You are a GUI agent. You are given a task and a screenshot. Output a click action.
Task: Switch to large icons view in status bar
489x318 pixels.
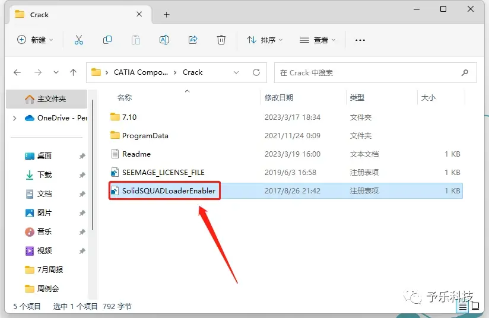(475, 306)
